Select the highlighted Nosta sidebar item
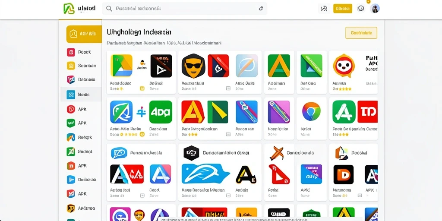Screen dimensions: 442x221 tap(81, 95)
